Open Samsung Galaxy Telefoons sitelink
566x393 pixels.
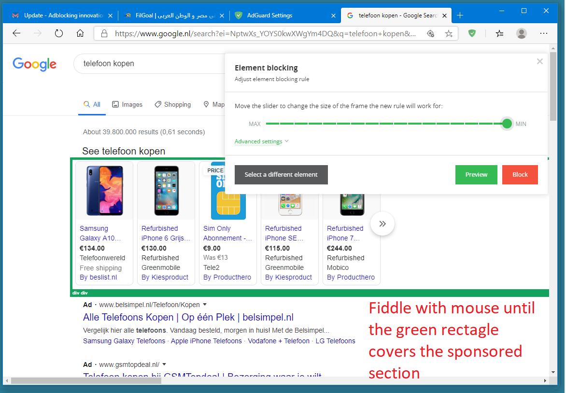click(x=124, y=341)
